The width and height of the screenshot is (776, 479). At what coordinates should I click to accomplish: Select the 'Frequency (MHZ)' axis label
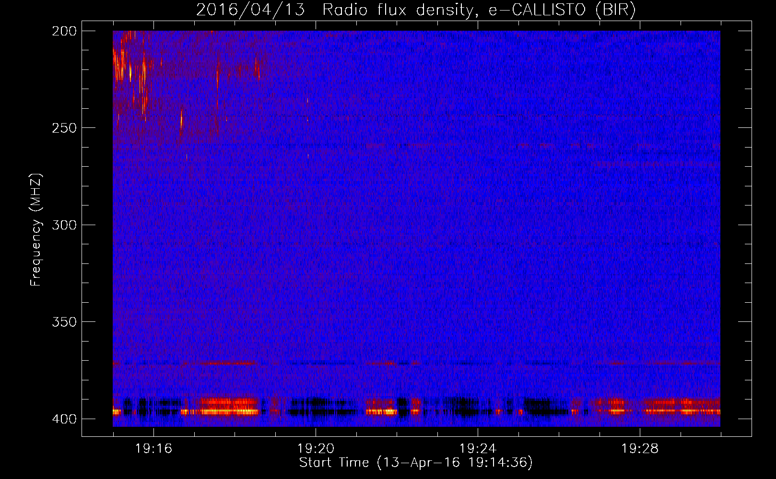(36, 230)
